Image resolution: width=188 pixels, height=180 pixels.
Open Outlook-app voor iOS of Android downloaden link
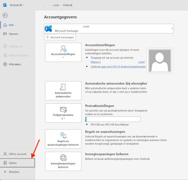pyautogui.click(x=118, y=67)
